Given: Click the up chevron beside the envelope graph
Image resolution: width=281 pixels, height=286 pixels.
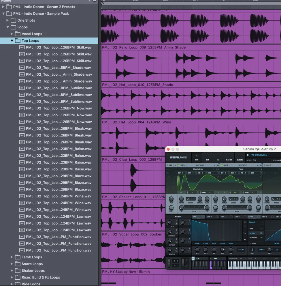Looking at the screenshot, I should [245, 226].
